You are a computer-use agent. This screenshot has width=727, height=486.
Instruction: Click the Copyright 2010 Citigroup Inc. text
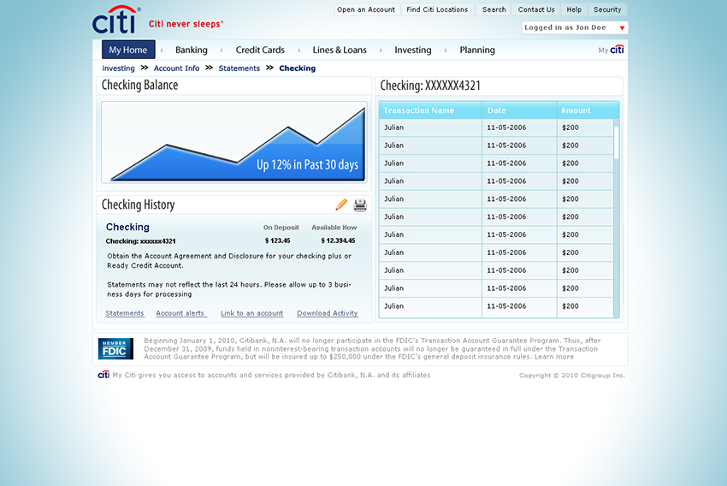[x=571, y=375]
